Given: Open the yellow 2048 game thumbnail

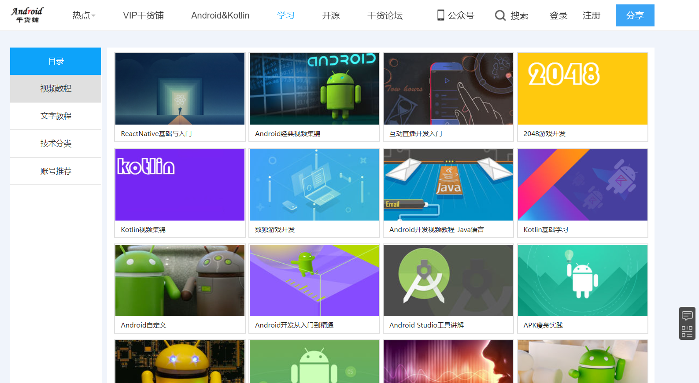Looking at the screenshot, I should click(583, 89).
